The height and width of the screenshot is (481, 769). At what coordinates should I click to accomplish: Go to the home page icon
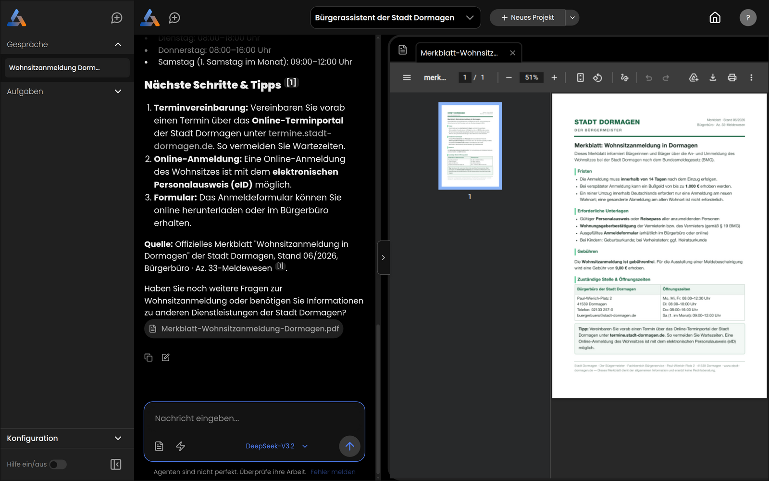click(x=715, y=18)
